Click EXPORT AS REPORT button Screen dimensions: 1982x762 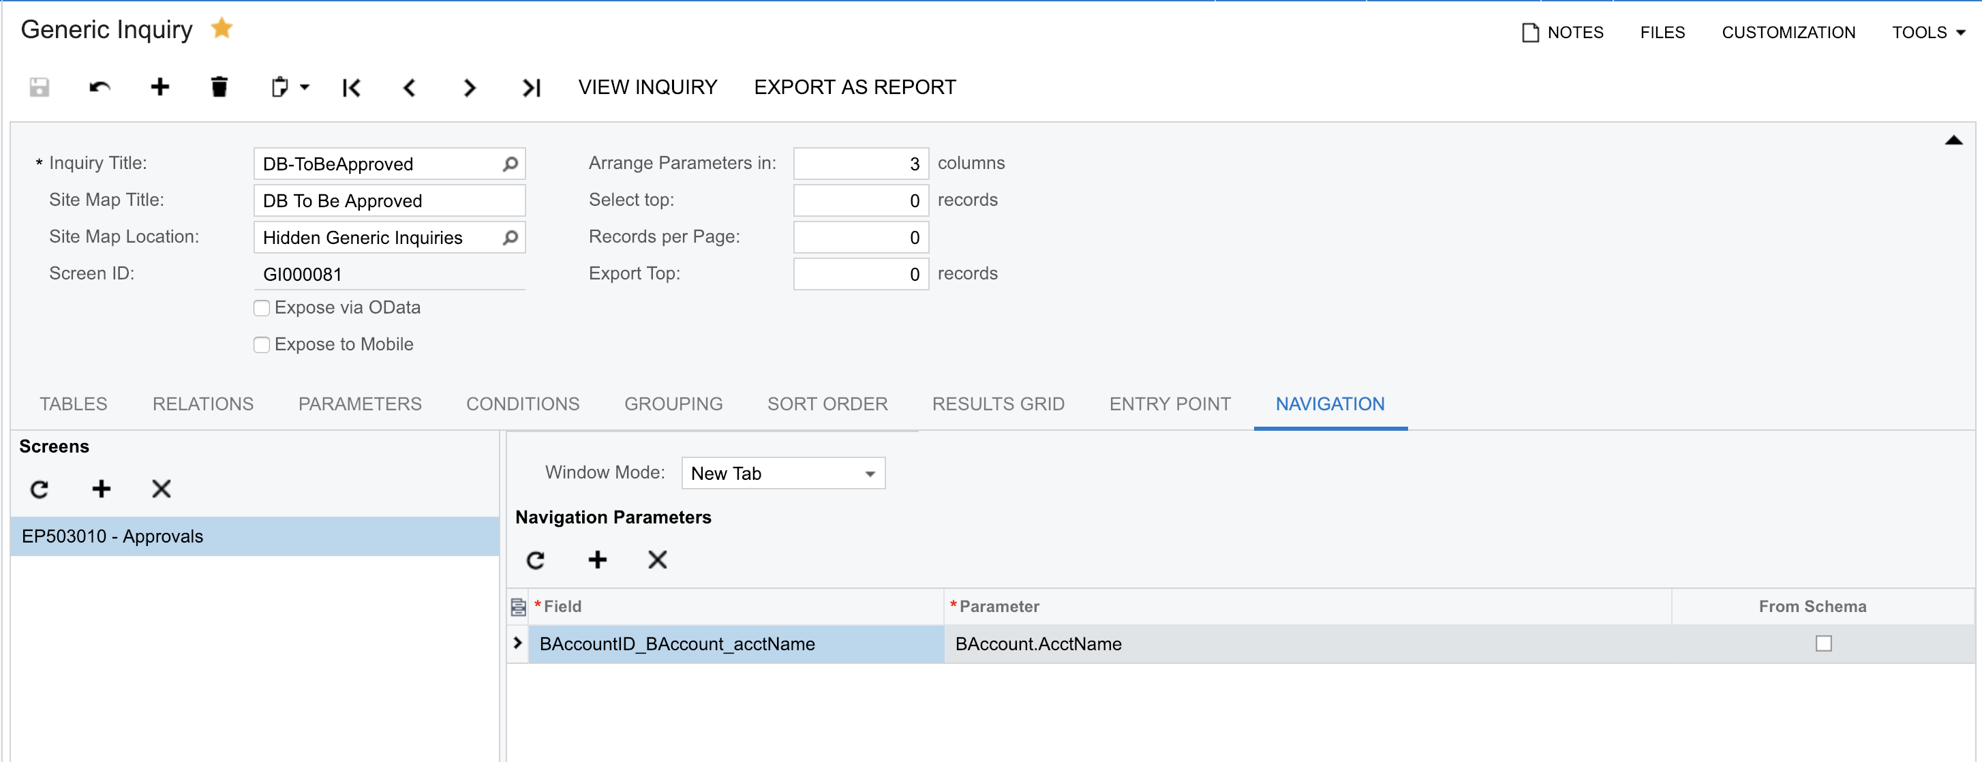pyautogui.click(x=854, y=87)
